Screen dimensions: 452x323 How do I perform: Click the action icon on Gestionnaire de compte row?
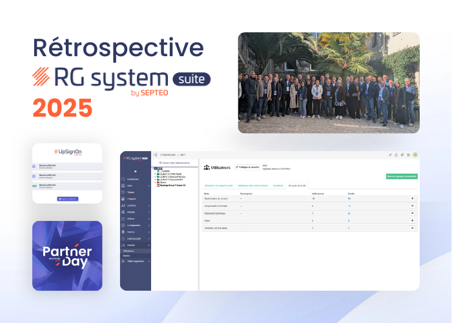[413, 199]
